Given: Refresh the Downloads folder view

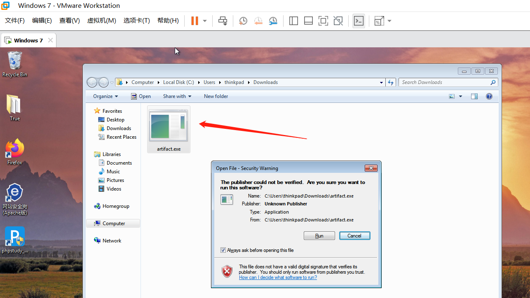Looking at the screenshot, I should [x=391, y=82].
